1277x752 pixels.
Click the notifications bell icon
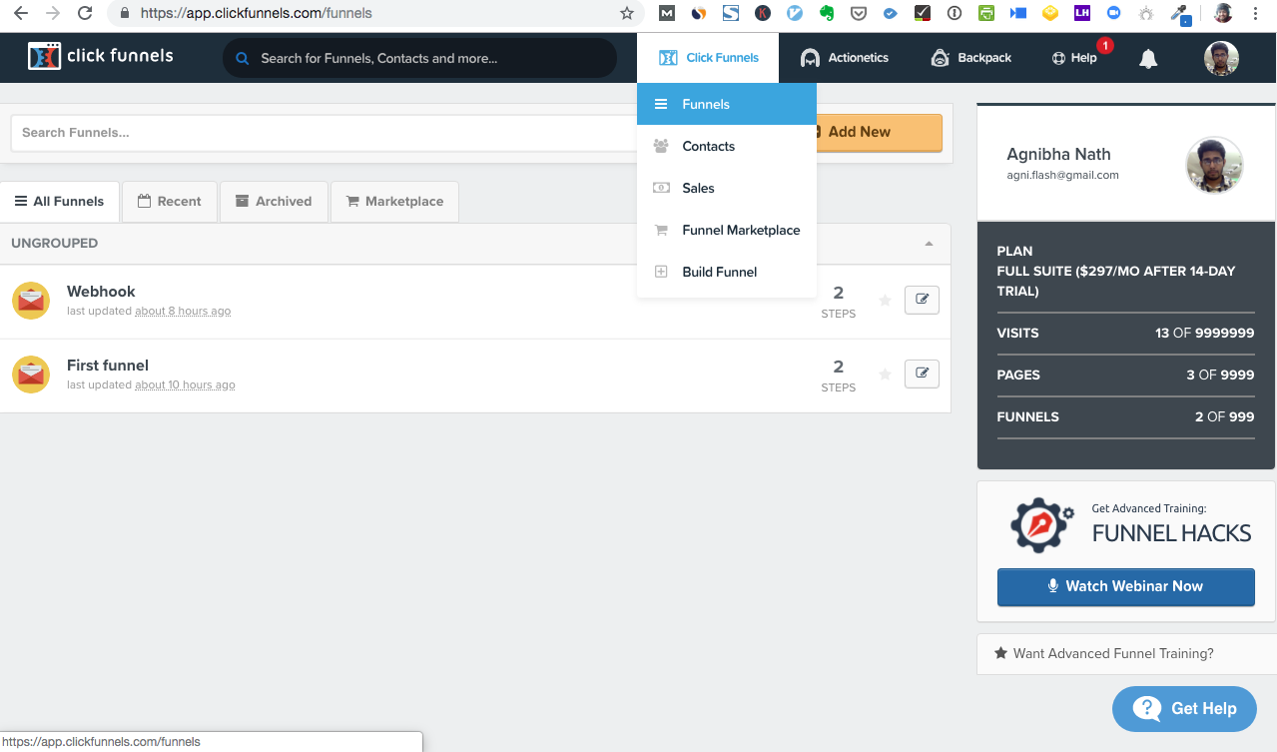click(x=1148, y=59)
